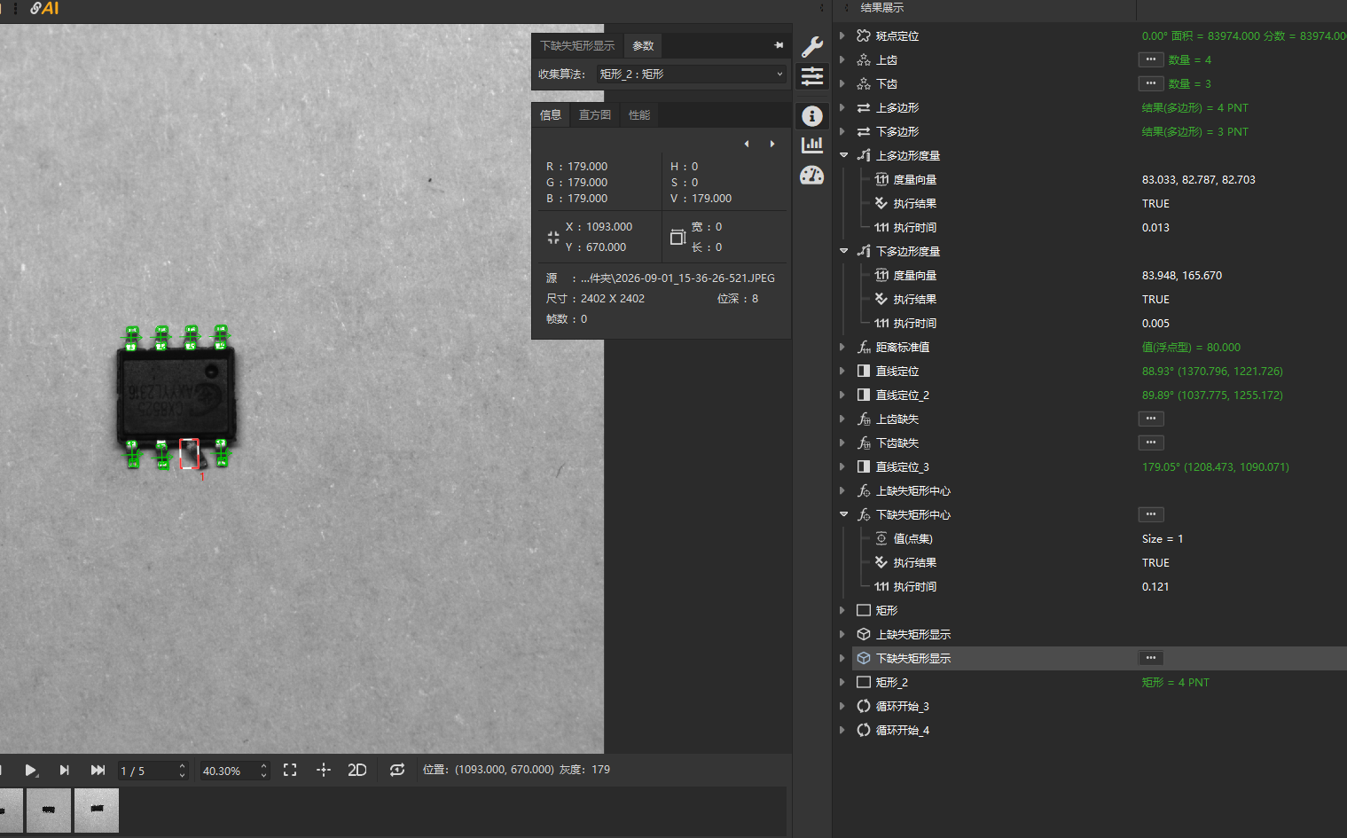The height and width of the screenshot is (838, 1347).
Task: Play the image sequence
Action: (31, 770)
